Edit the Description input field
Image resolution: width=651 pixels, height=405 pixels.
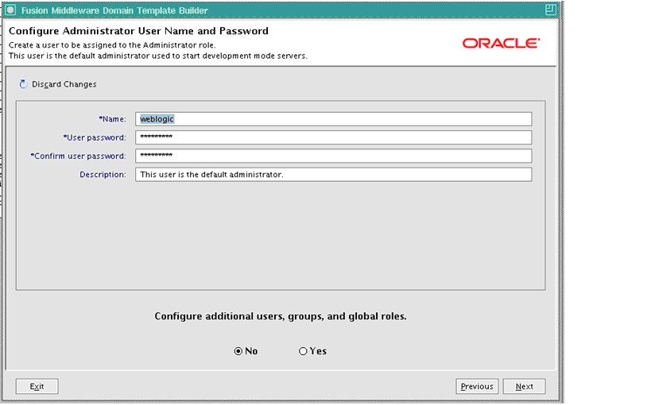pos(333,174)
